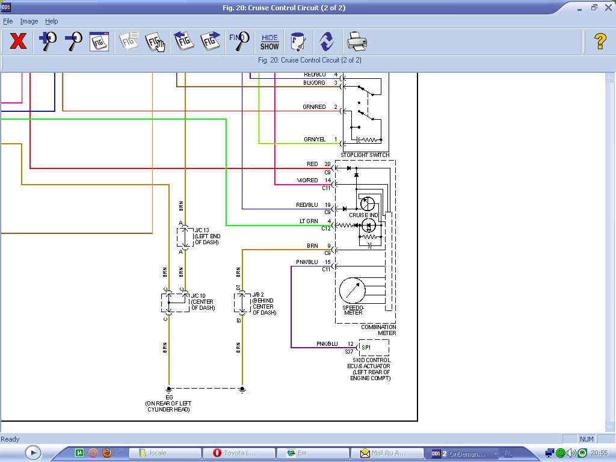Open the yellow question mark help
The width and height of the screenshot is (616, 462).
(x=600, y=42)
